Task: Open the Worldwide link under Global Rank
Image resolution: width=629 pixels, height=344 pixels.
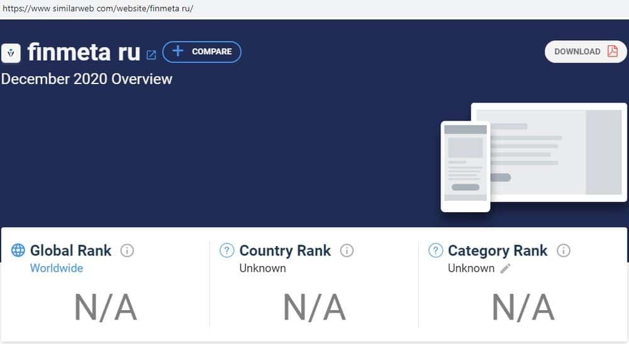Action: (57, 268)
